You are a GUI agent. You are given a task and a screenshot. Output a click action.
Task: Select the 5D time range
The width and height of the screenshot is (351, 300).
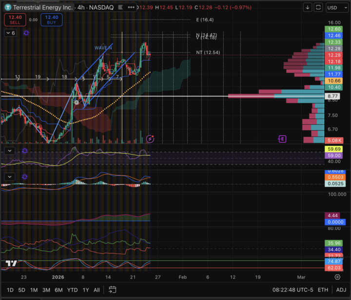coord(22,290)
